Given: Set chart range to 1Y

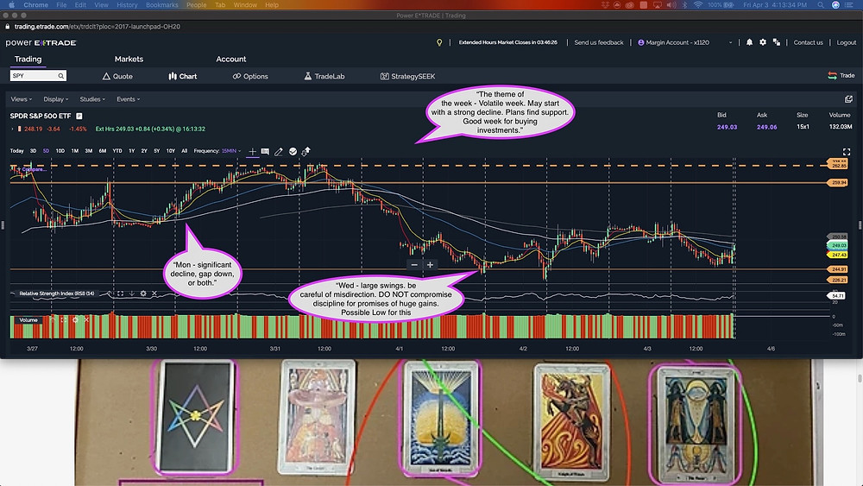Looking at the screenshot, I should click(x=131, y=151).
